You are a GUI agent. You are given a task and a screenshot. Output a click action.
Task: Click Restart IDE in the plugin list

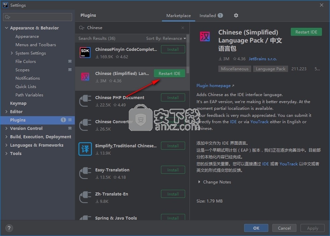[169, 74]
